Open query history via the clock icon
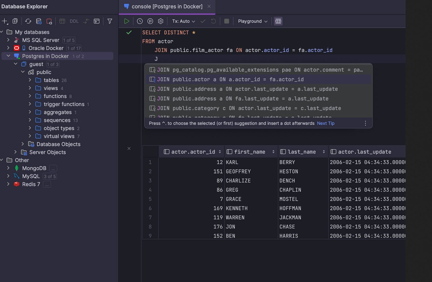The width and height of the screenshot is (432, 282). 139,21
